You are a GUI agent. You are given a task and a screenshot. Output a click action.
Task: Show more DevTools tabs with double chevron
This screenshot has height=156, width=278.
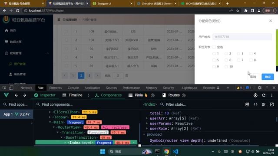point(228,88)
